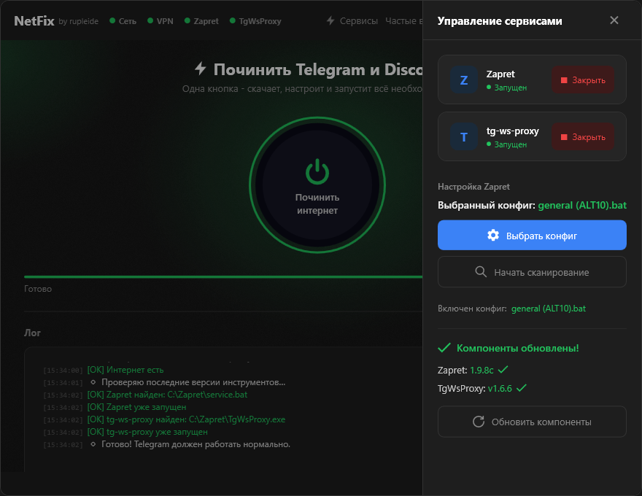Click 'Починить Telegram и Disco' heading
Viewport: 642px width, 496px height.
coord(318,69)
